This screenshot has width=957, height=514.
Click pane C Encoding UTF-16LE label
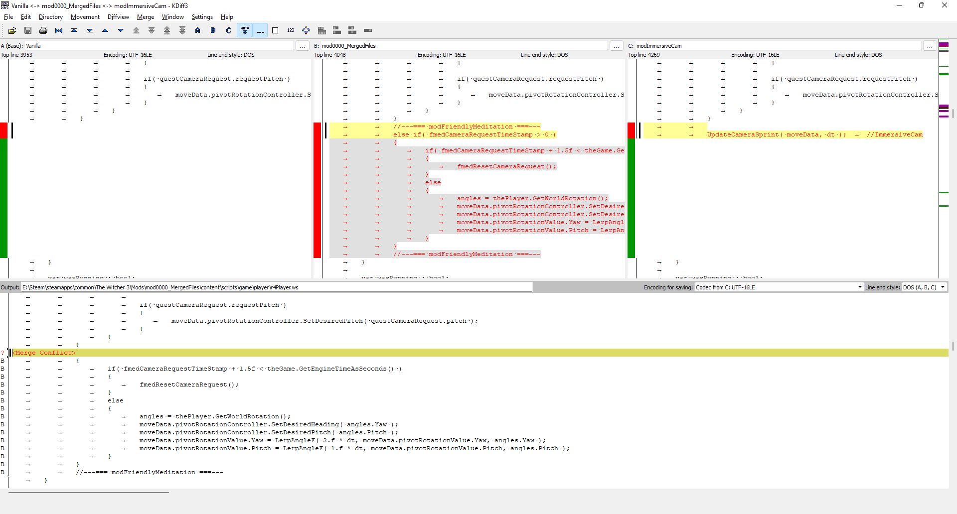[755, 55]
